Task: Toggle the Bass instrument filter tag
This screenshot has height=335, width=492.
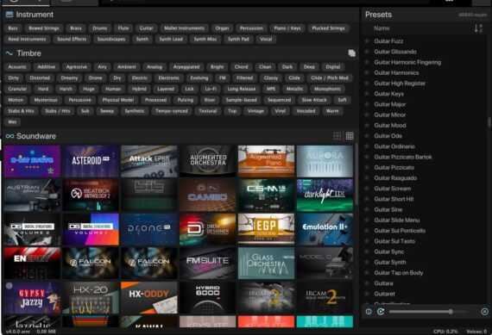Action: click(x=13, y=28)
